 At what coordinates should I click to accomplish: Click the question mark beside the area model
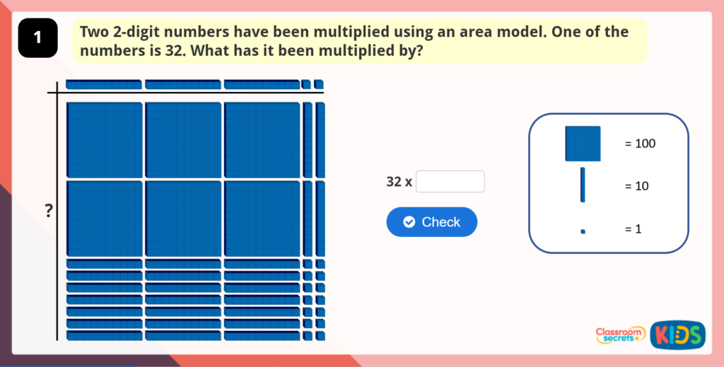[x=49, y=211]
